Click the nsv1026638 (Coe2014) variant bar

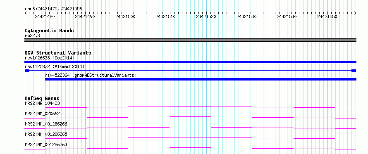coord(190,62)
